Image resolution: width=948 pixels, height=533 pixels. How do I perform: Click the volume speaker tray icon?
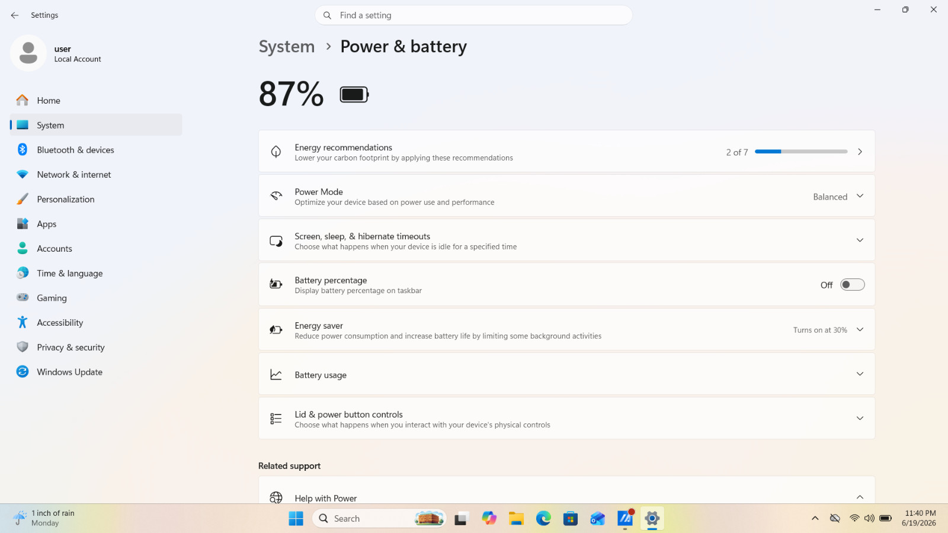point(869,518)
